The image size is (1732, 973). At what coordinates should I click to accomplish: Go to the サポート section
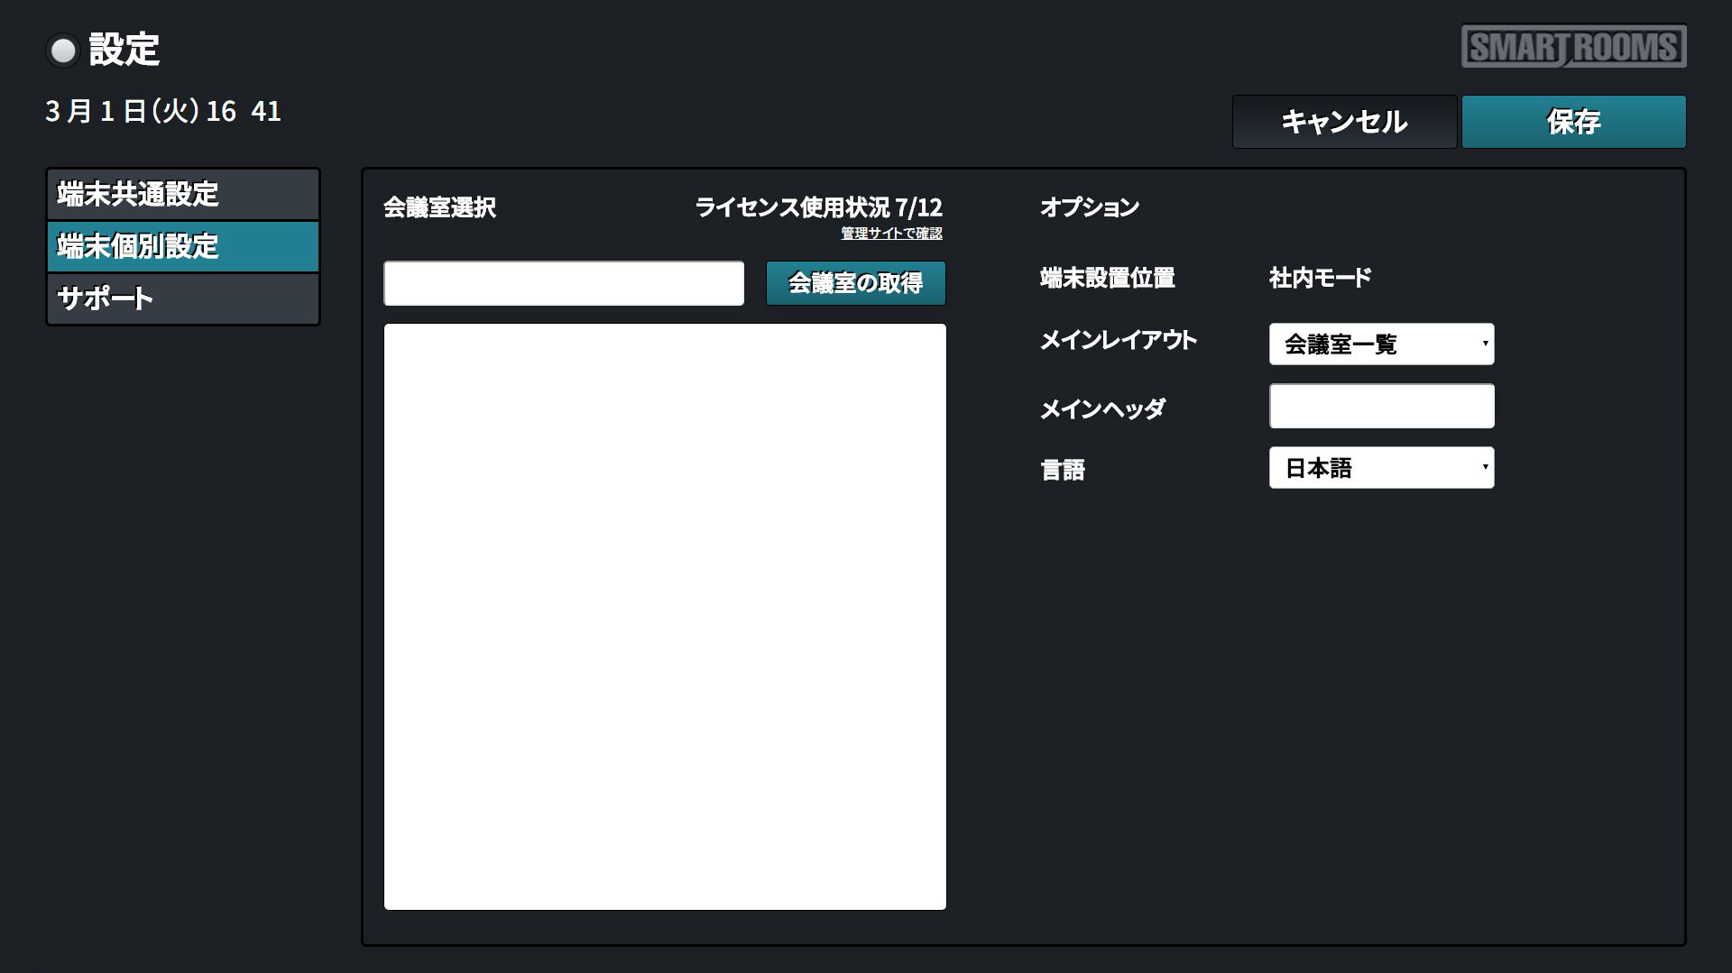pos(183,298)
